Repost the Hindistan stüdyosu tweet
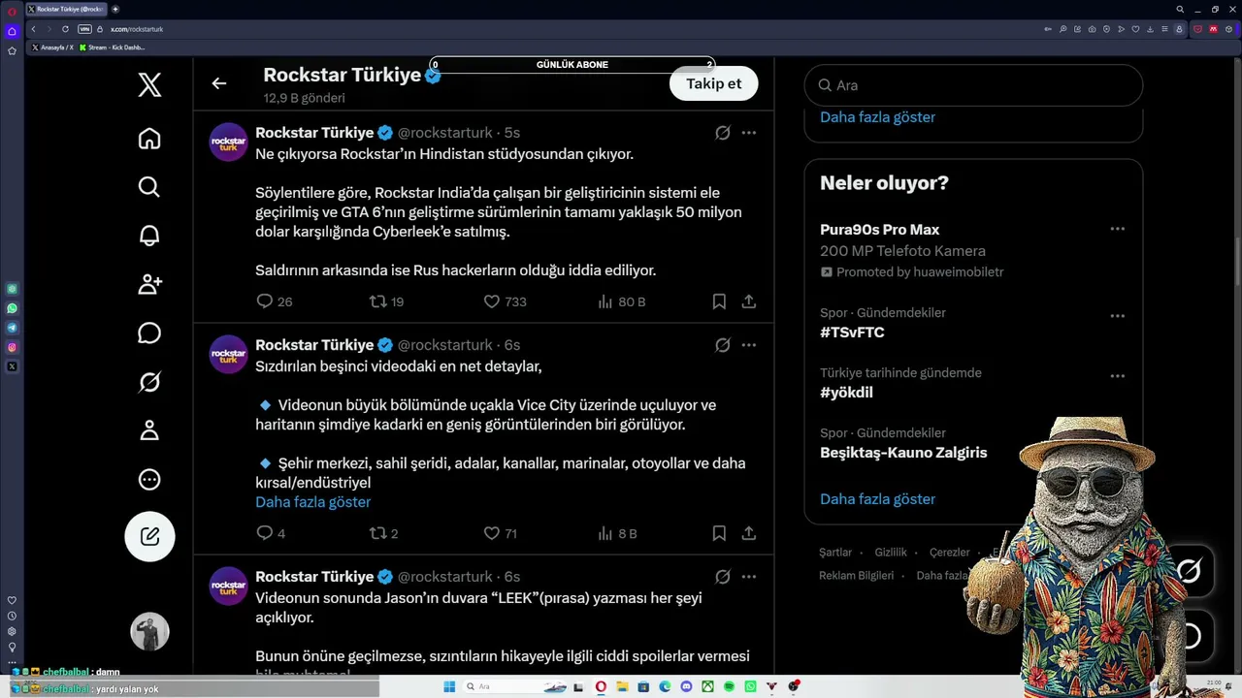 [x=378, y=301]
